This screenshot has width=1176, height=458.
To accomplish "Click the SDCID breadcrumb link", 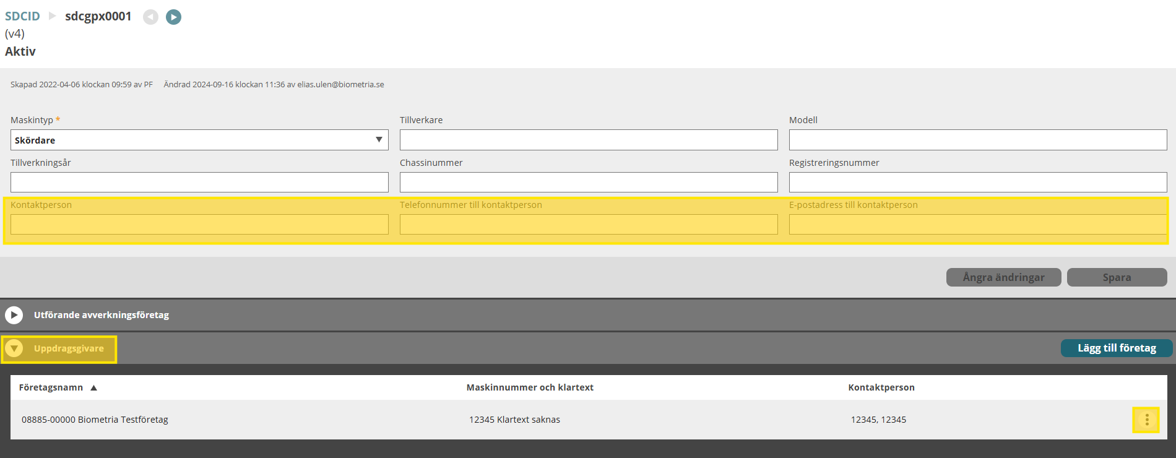I will [22, 17].
